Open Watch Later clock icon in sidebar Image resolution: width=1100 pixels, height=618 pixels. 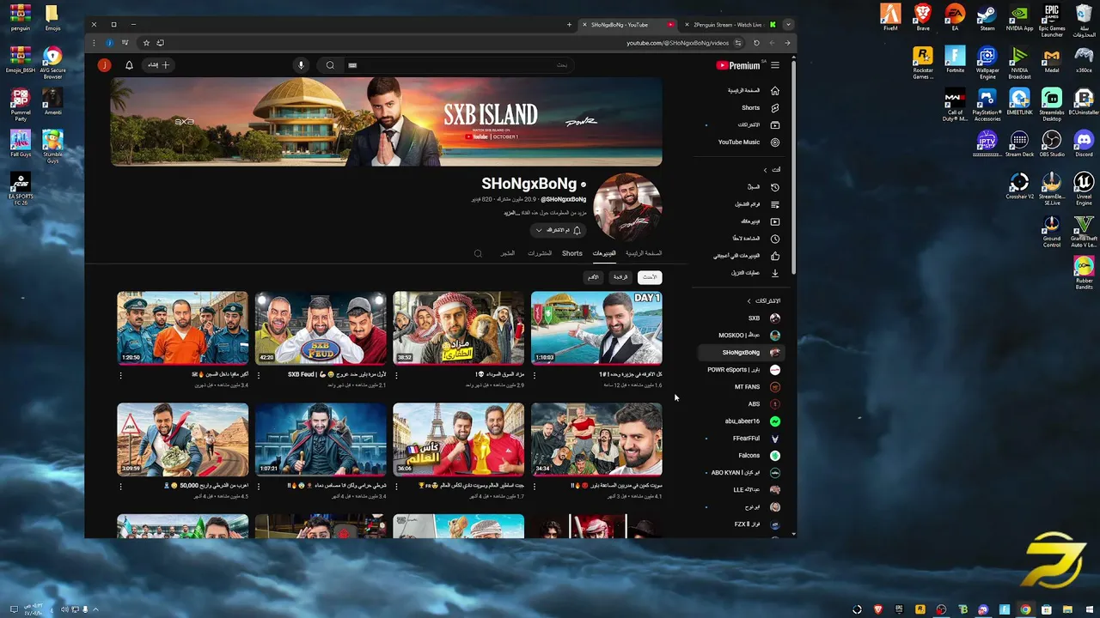coord(775,239)
